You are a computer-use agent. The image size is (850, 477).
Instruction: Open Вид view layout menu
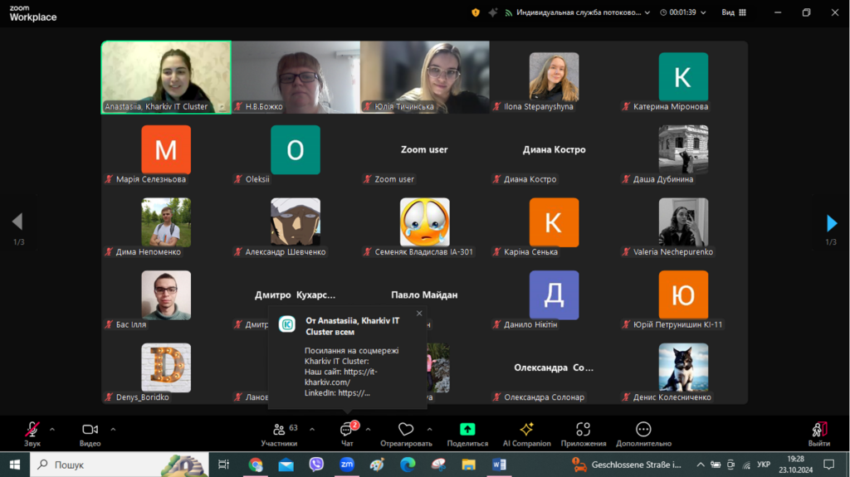click(734, 12)
